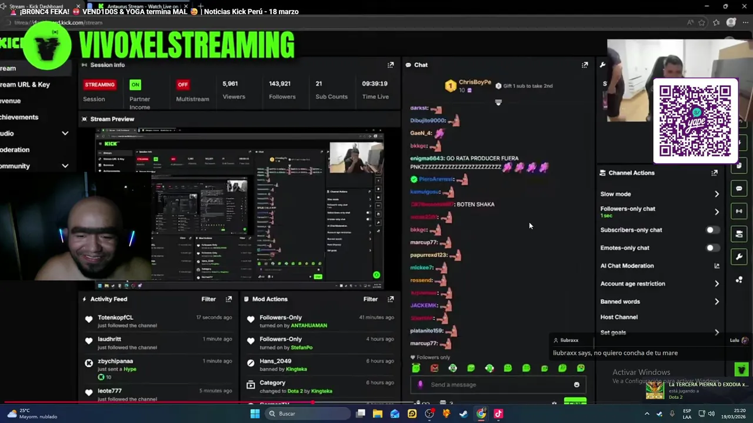Open the weather widget on taskbar
Screen dimensions: 753x423
tap(32, 414)
